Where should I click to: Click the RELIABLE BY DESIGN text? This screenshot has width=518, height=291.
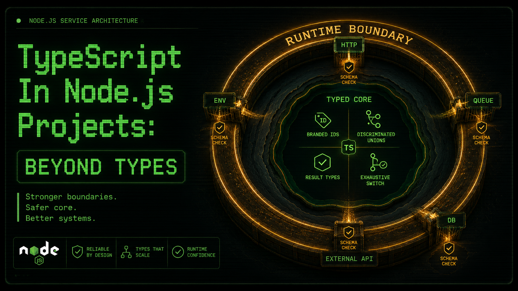(x=99, y=252)
